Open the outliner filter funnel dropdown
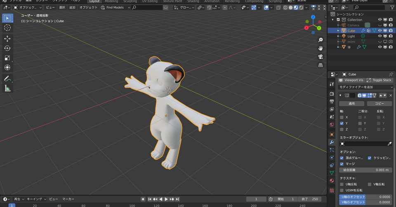Screen dimensions: 396x207 coord(392,7)
